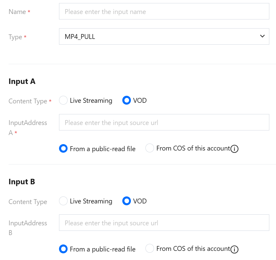
Task: Select Live Streaming for Input A
Action: (63, 100)
